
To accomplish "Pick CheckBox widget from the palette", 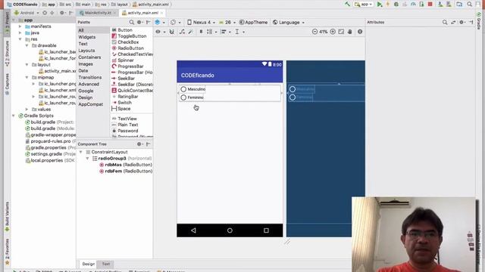I will click(125, 42).
